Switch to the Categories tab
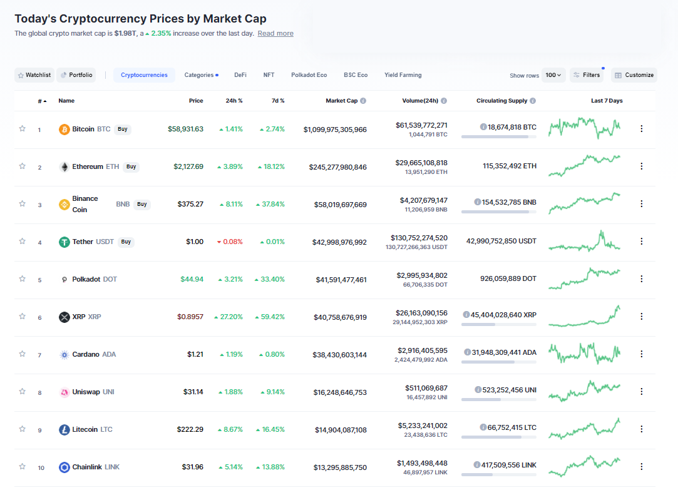 click(x=201, y=75)
